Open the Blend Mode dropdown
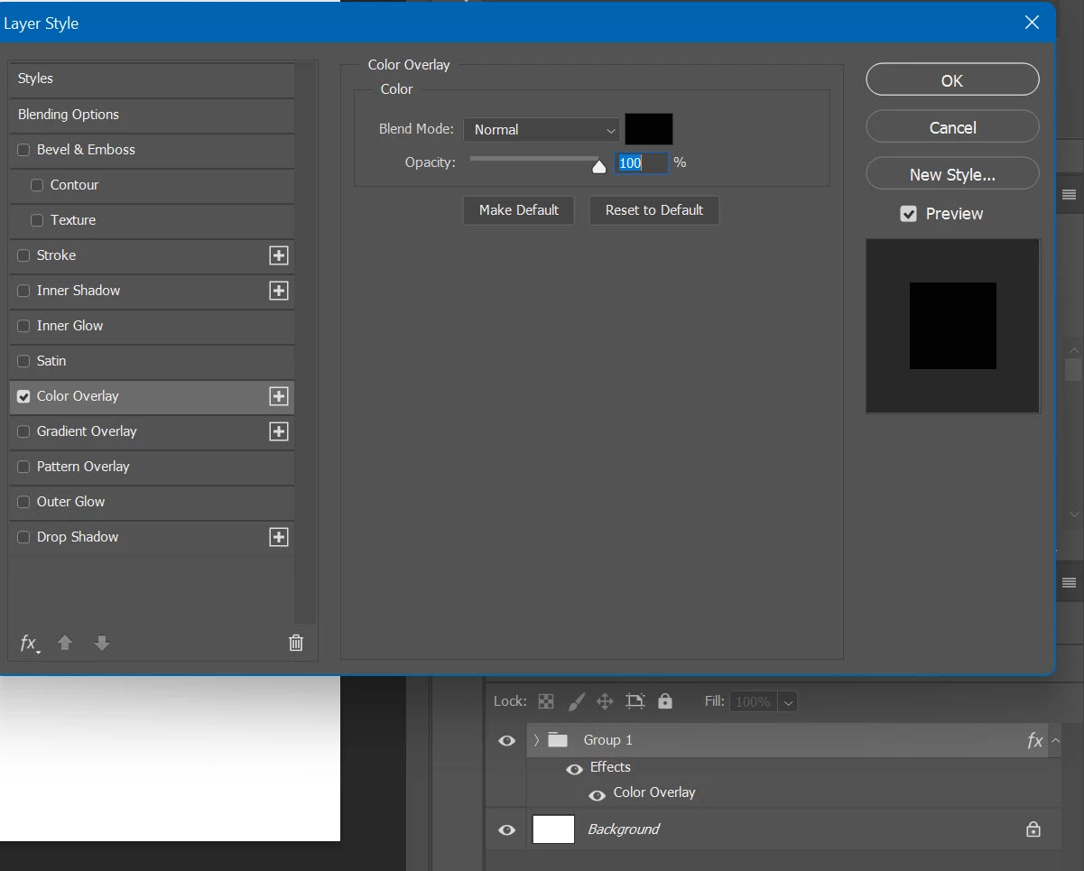Screen dimensions: 1084x871 542,130
